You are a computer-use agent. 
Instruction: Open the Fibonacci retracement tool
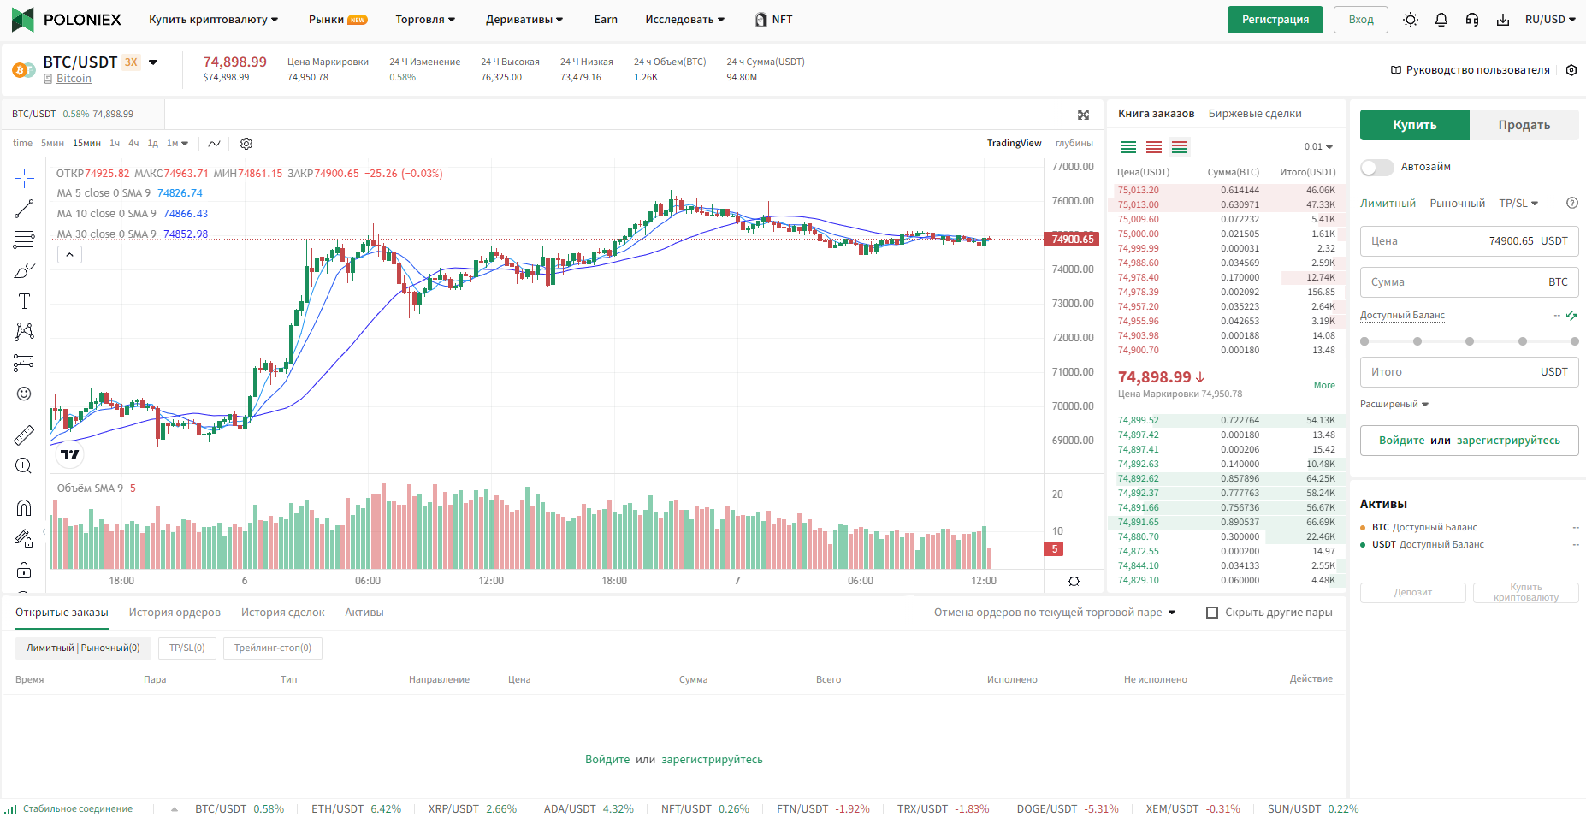coord(24,240)
